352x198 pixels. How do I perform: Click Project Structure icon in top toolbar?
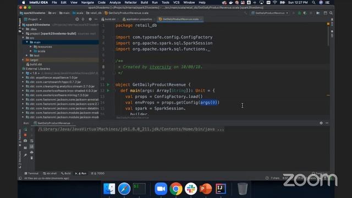click(x=325, y=13)
